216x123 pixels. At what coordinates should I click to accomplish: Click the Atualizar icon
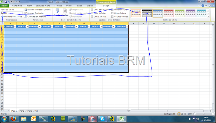point(65,11)
